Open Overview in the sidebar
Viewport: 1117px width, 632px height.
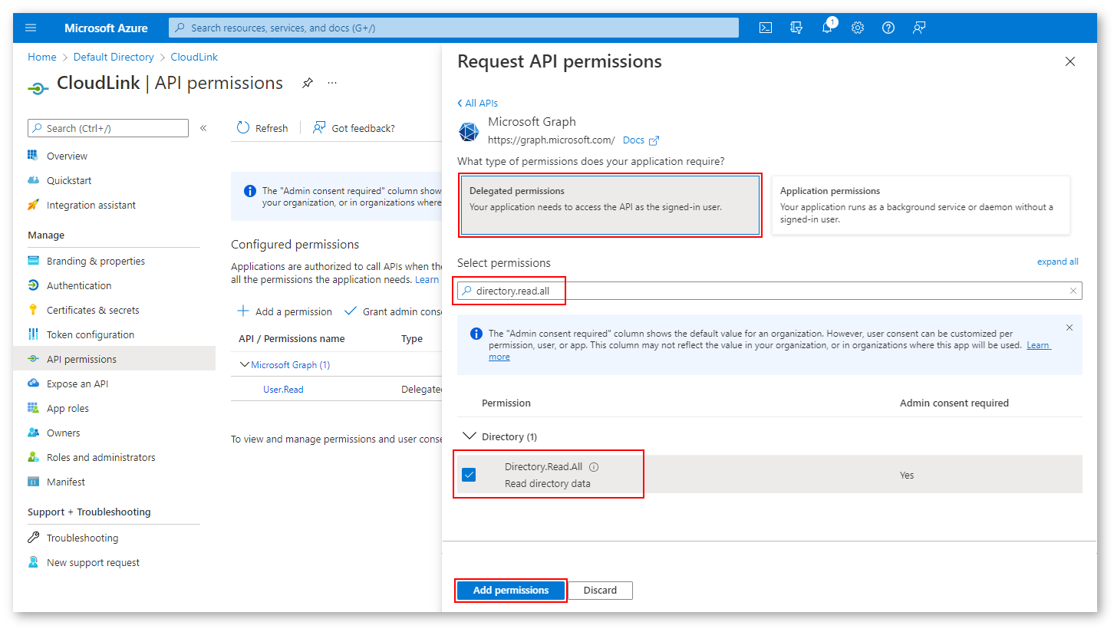pyautogui.click(x=67, y=156)
